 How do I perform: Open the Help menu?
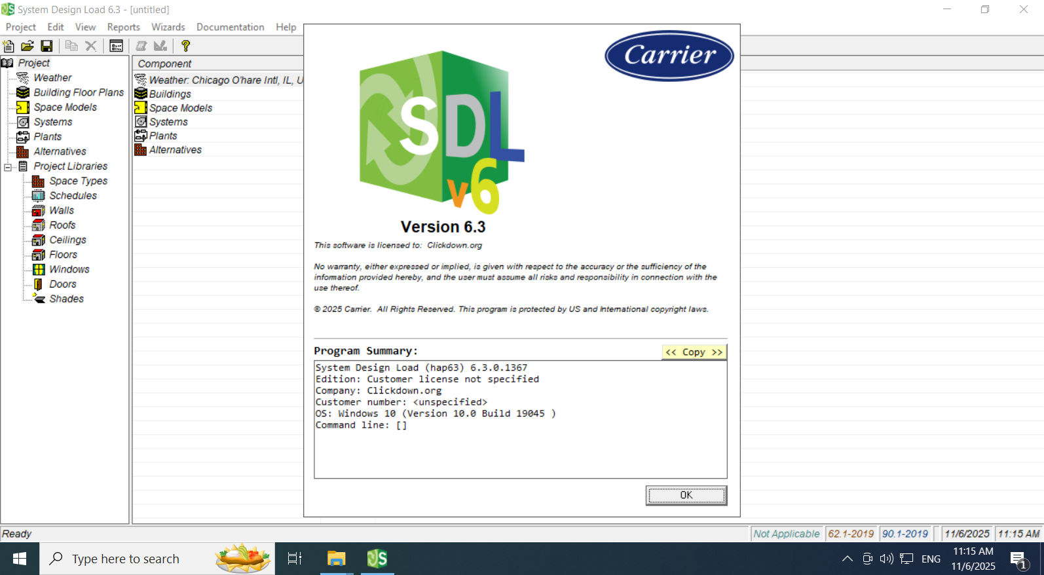click(x=286, y=27)
